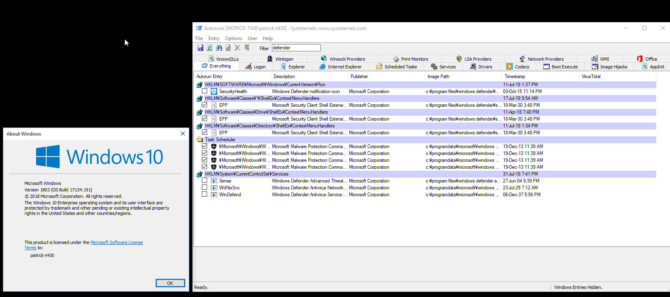Switch to the Scheduled Tasks tab
The width and height of the screenshot is (670, 297).
[x=396, y=67]
